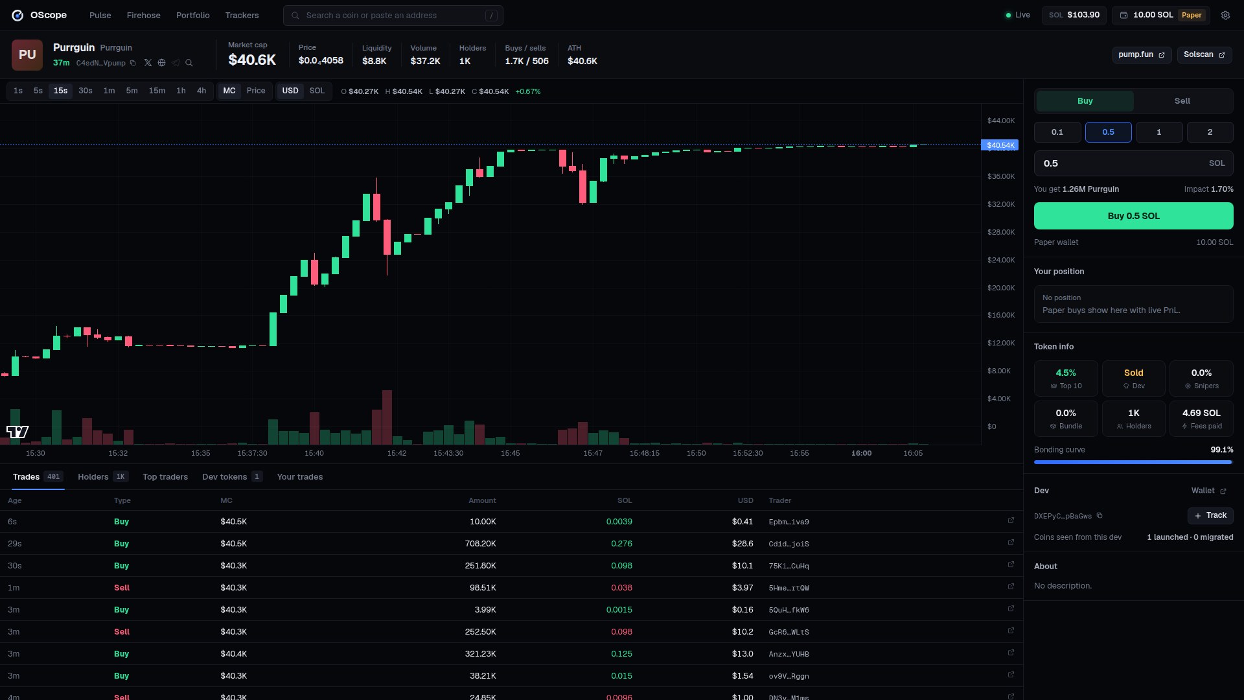This screenshot has width=1244, height=700.
Task: Open the token's X (Twitter) link
Action: point(148,63)
